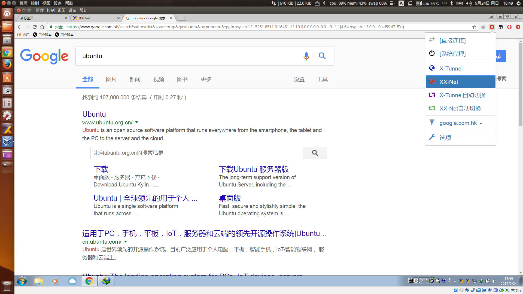
Task: Open the Chrome home page button
Action: [x=42, y=27]
